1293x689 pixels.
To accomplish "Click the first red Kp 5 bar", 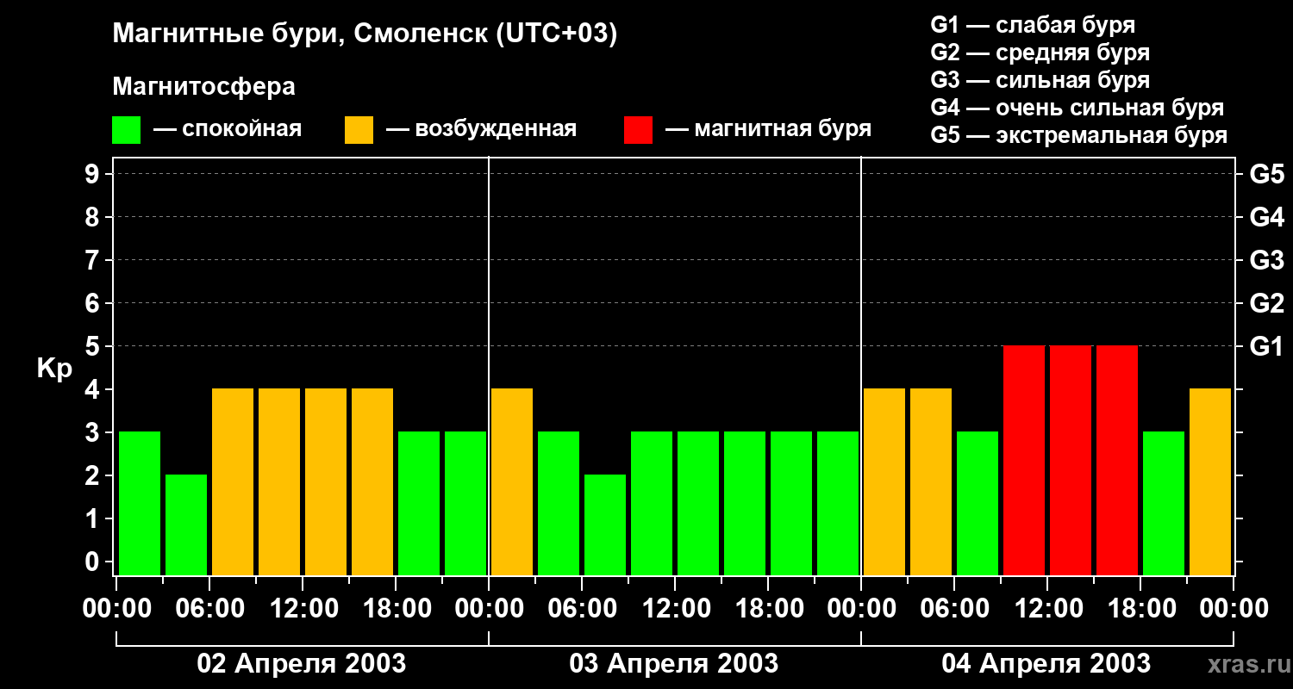I will 1024,460.
